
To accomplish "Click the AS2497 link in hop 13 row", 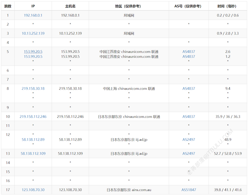I will click(189, 154).
